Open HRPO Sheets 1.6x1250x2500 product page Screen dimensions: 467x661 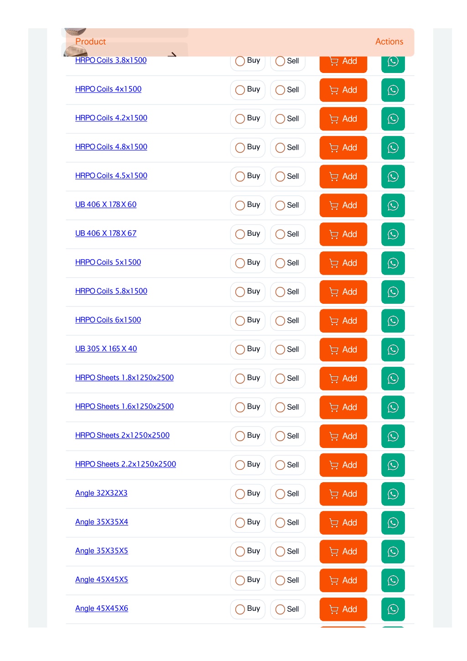pos(125,406)
